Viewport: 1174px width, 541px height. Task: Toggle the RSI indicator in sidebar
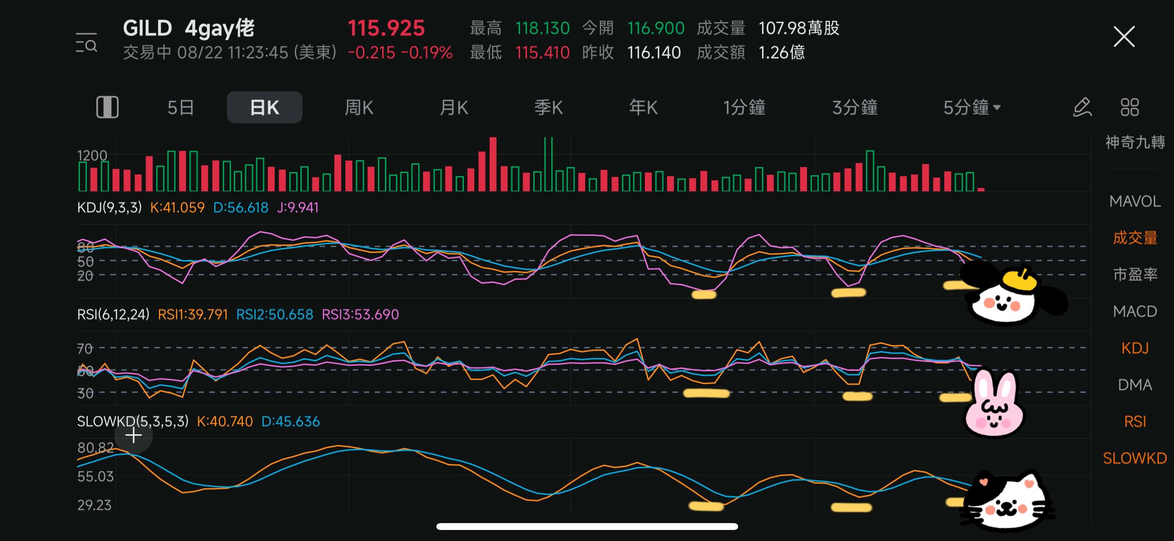pos(1135,421)
